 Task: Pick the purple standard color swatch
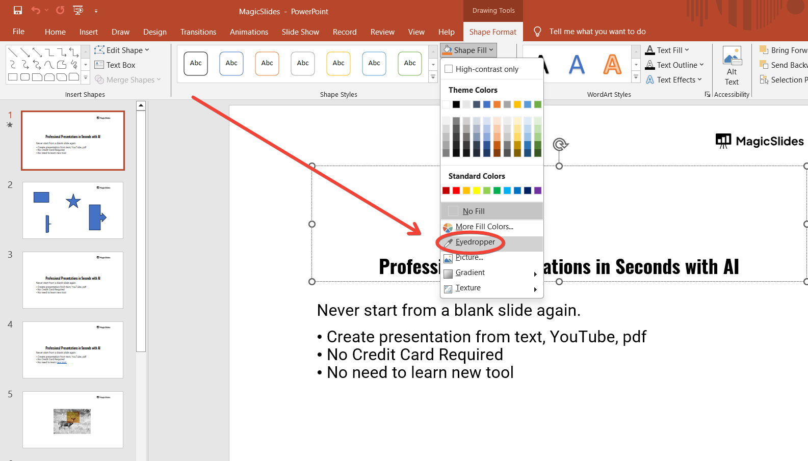coord(538,191)
